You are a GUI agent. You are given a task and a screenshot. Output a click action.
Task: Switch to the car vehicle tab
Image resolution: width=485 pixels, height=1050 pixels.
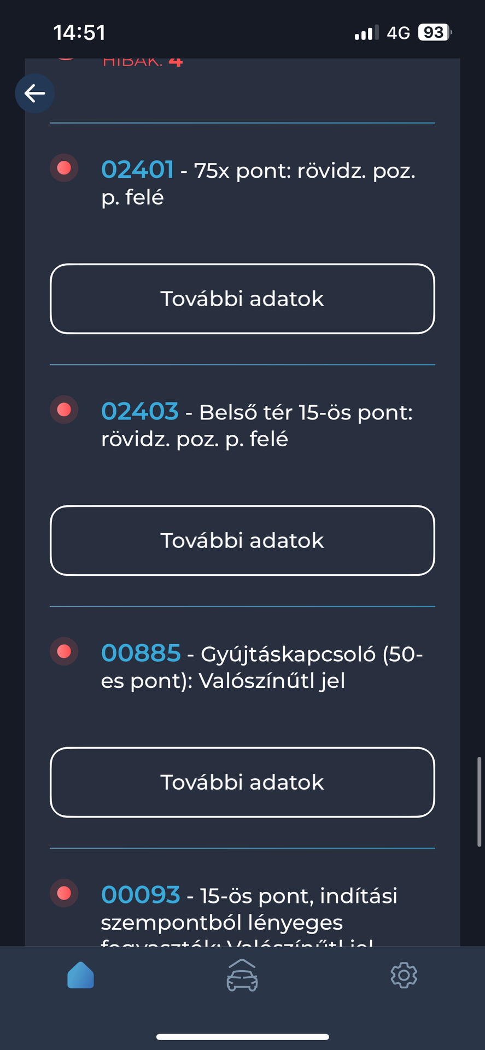click(242, 975)
